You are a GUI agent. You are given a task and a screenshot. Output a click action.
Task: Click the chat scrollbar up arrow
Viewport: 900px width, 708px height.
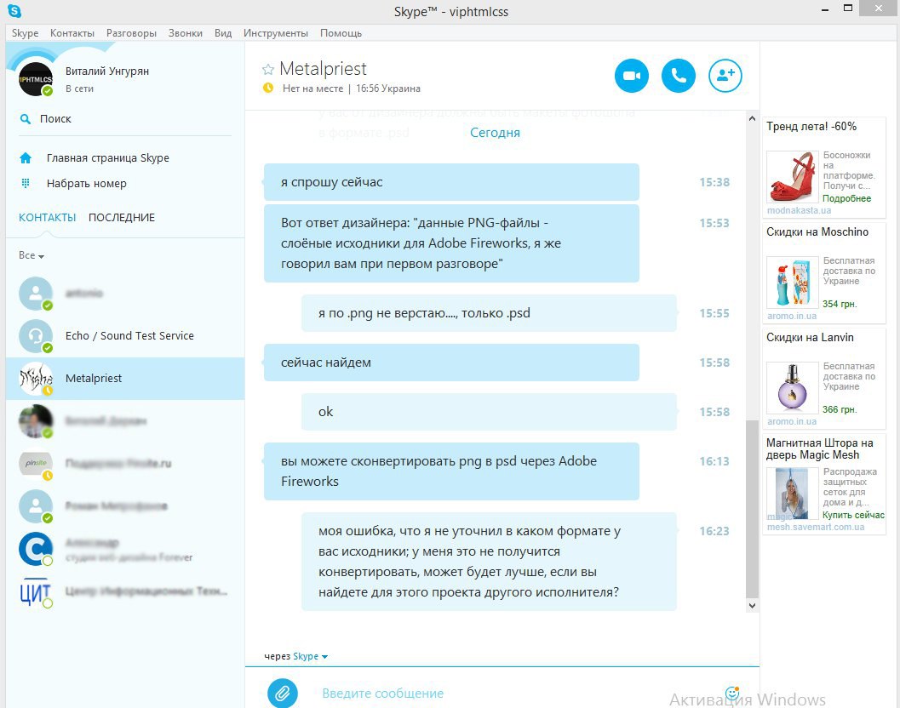coord(752,119)
